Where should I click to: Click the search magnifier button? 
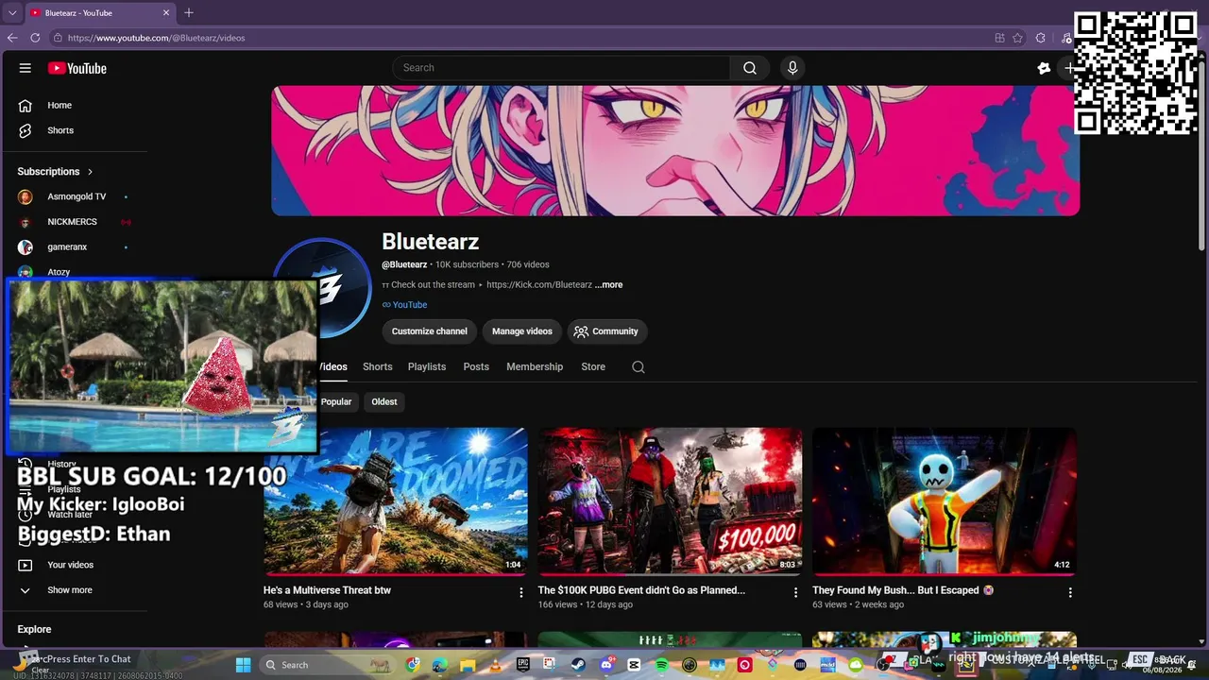tap(750, 68)
